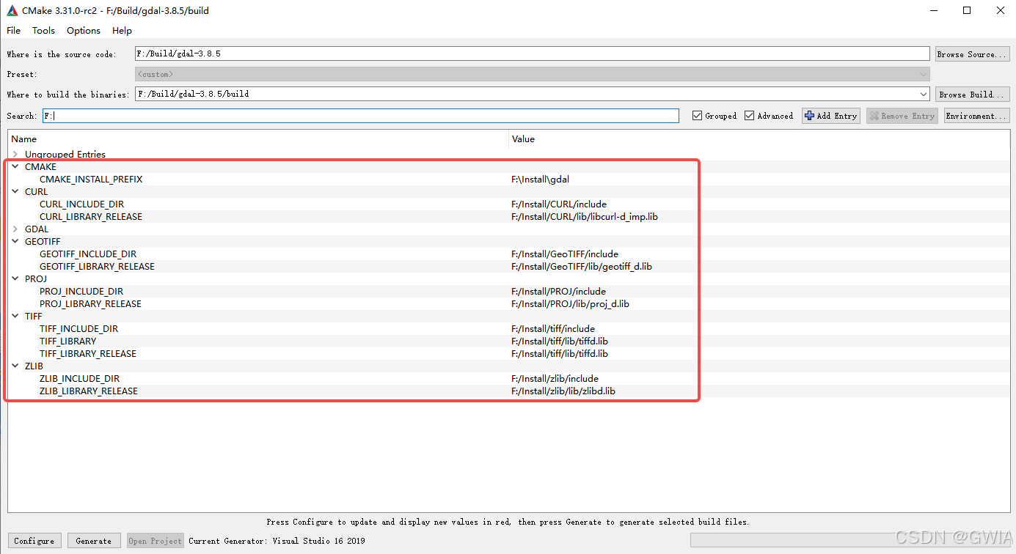The height and width of the screenshot is (554, 1016).
Task: Click the CMake logo icon in title bar
Action: 12,10
